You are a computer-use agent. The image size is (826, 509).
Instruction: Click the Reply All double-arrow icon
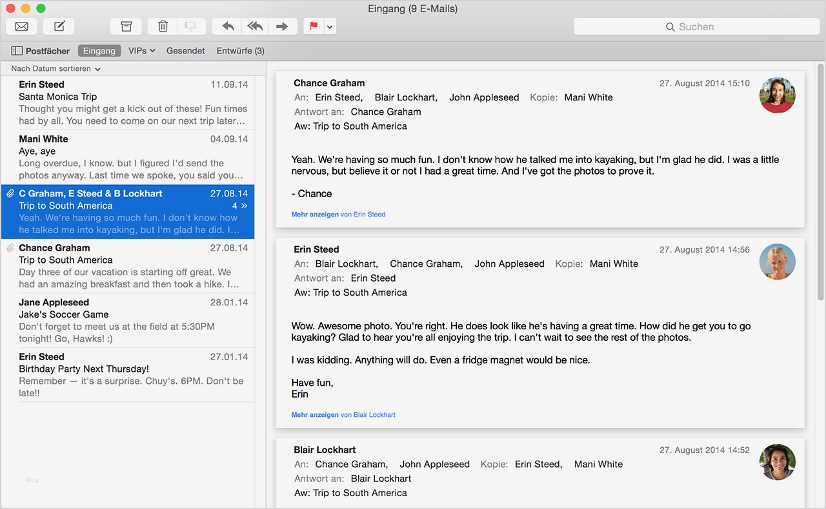pos(255,26)
